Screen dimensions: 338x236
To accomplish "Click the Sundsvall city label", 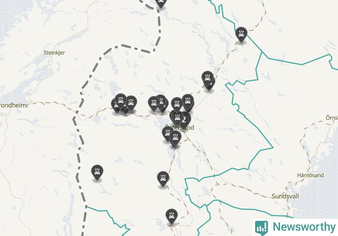I will (x=285, y=196).
